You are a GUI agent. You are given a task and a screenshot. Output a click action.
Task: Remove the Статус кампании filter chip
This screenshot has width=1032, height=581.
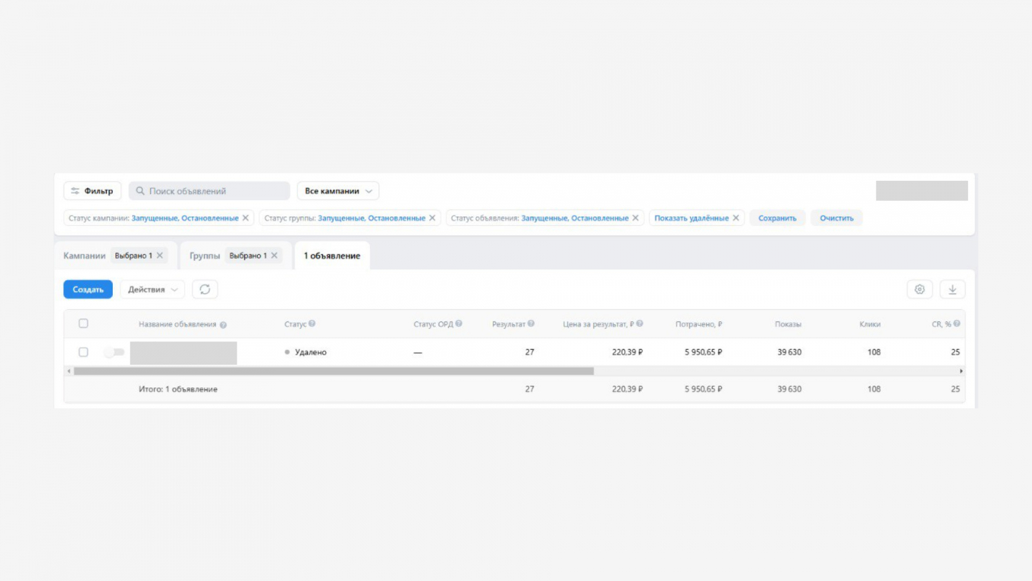click(246, 218)
